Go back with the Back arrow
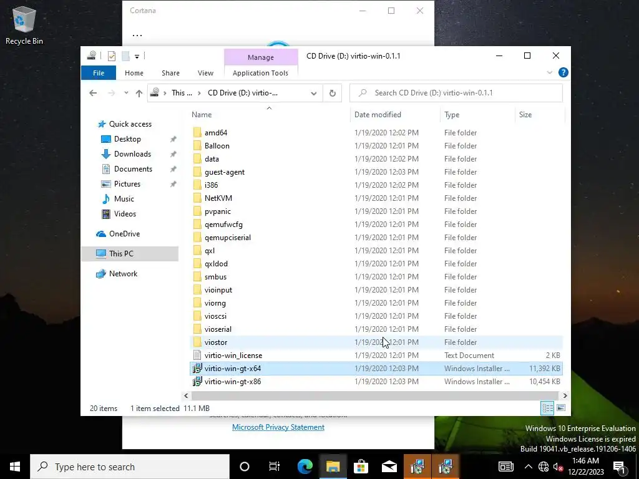 (93, 93)
